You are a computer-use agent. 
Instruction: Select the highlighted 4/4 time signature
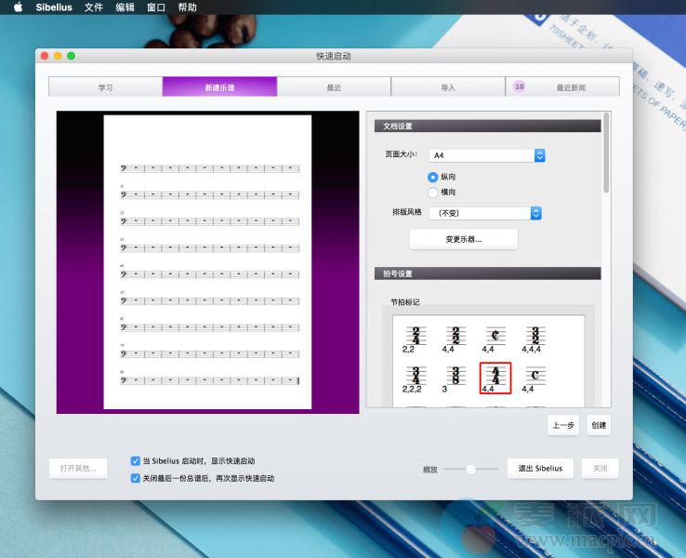495,376
